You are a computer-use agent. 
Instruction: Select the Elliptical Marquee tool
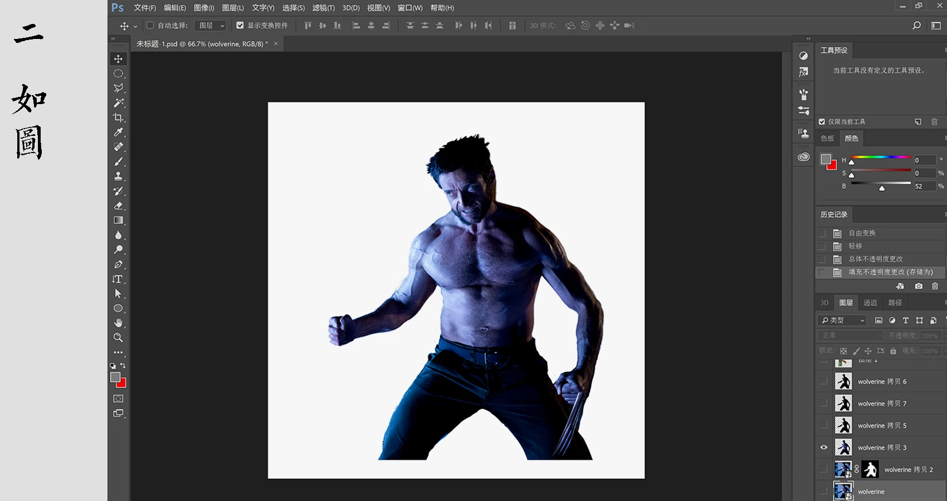(x=118, y=73)
